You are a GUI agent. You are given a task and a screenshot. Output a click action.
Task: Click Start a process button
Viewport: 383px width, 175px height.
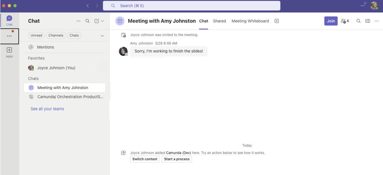(177, 159)
